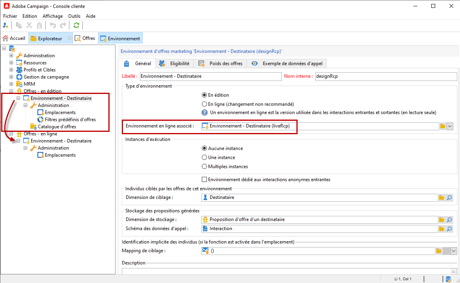
Task: Click the Ressources icon in tree
Action: point(19,63)
